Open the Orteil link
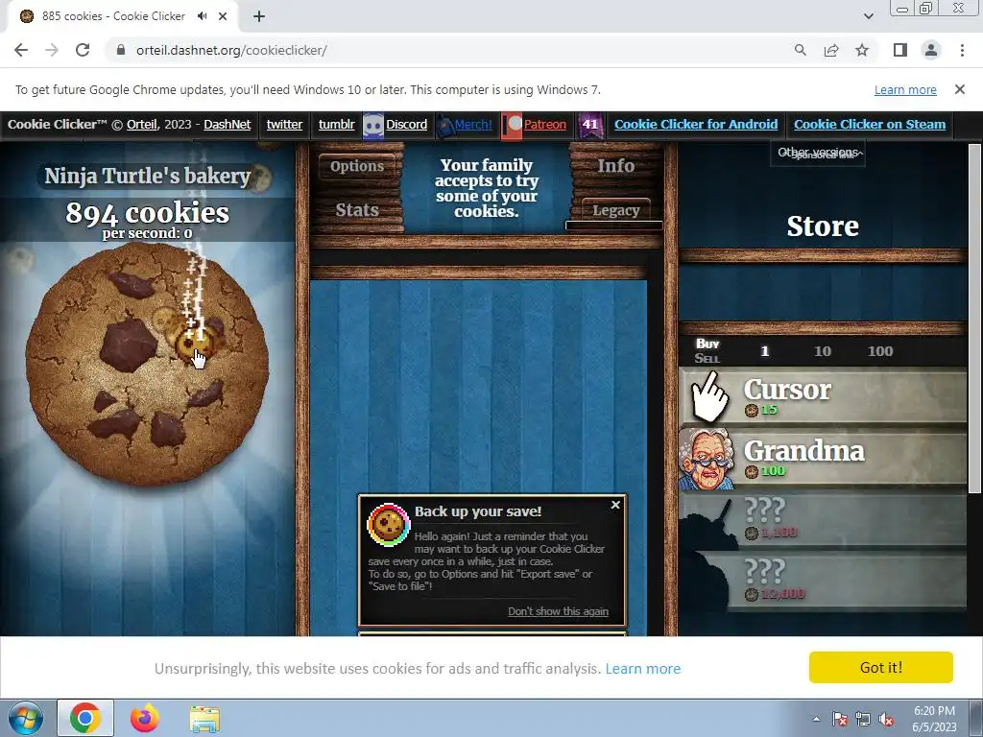Screen dimensions: 983x737 click(142, 124)
